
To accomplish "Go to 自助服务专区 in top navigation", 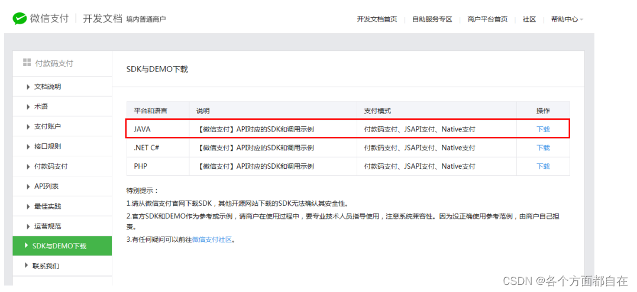I will pos(432,19).
